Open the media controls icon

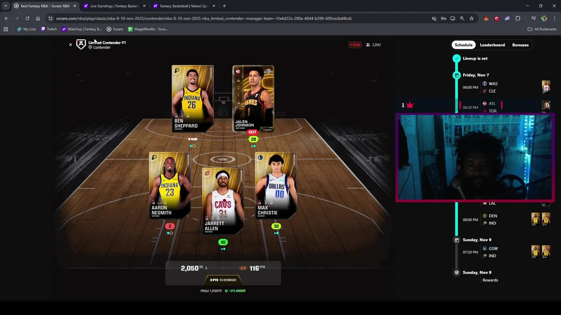[x=533, y=18]
